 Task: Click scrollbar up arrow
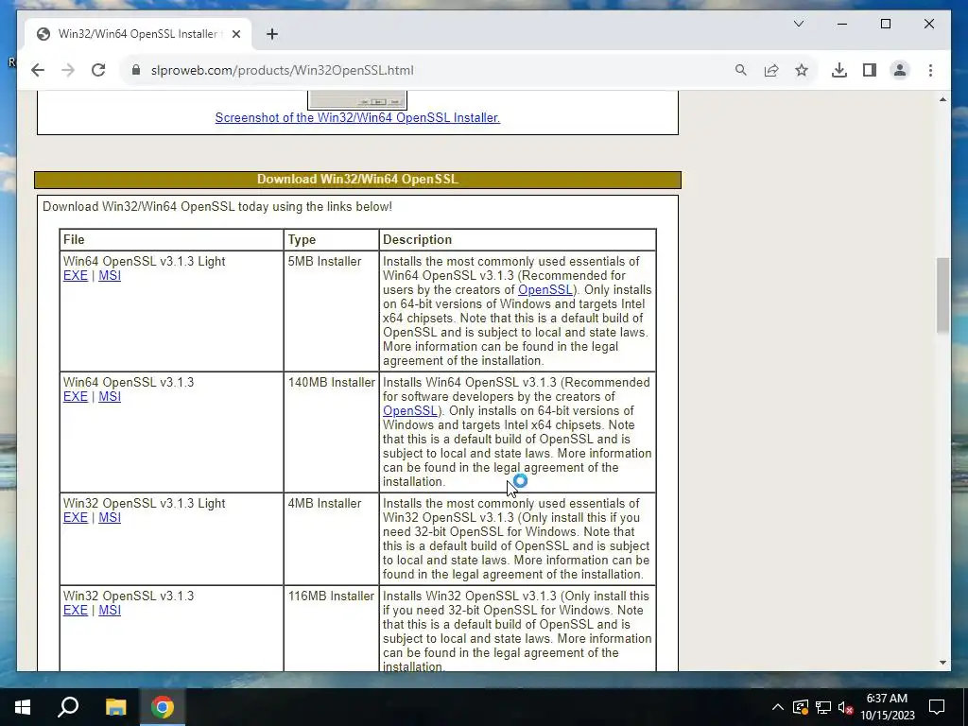[942, 99]
